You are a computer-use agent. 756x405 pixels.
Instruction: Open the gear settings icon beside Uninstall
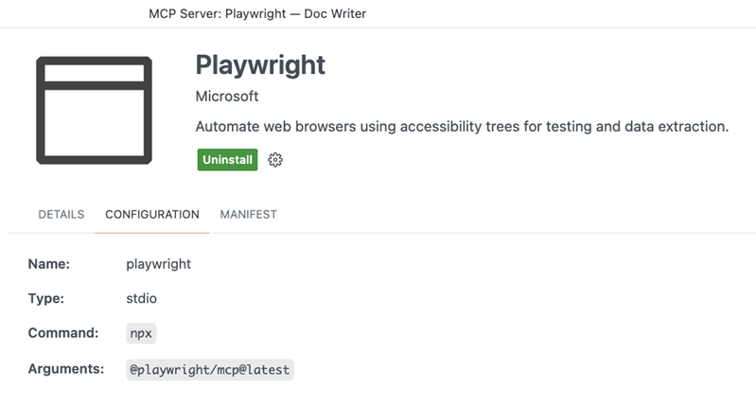click(275, 160)
